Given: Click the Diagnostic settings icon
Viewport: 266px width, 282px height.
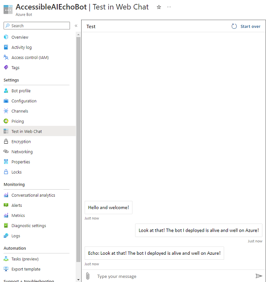Looking at the screenshot, I should (x=6, y=225).
